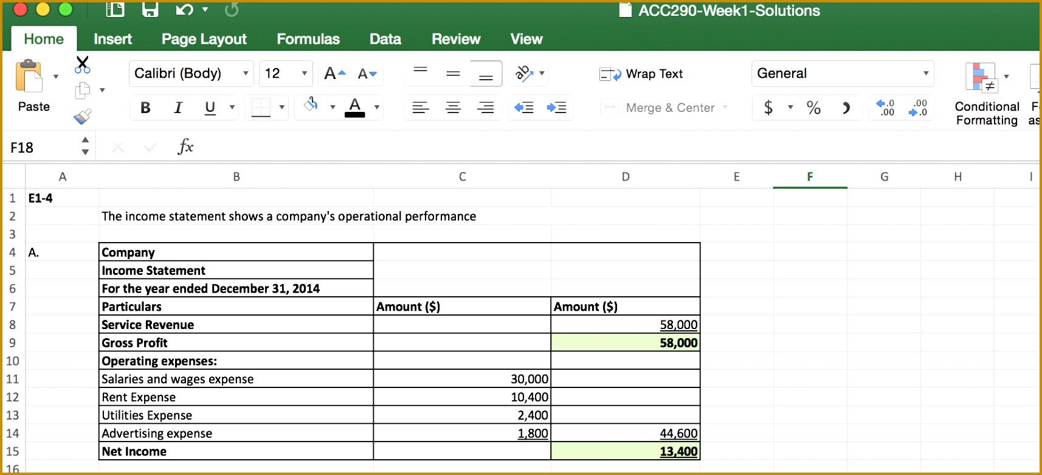Toggle underline formatting

pyautogui.click(x=210, y=108)
